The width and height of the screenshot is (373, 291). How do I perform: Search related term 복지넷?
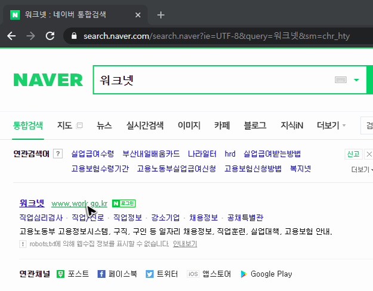coord(300,169)
